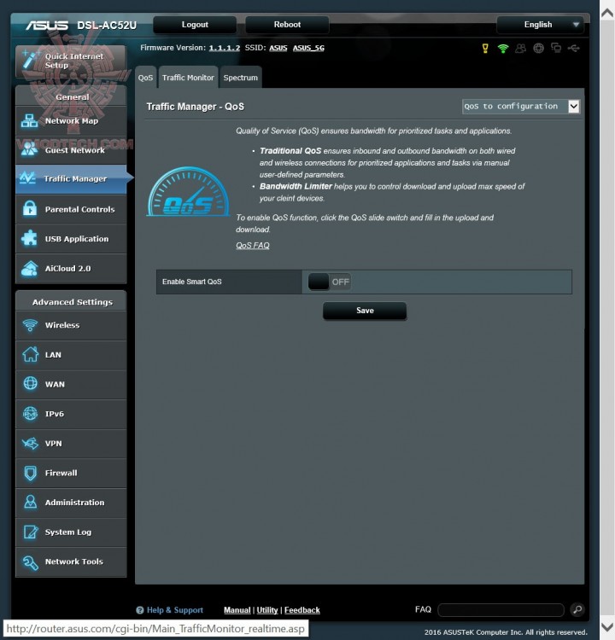Click the Advanced Settings section header

click(71, 301)
